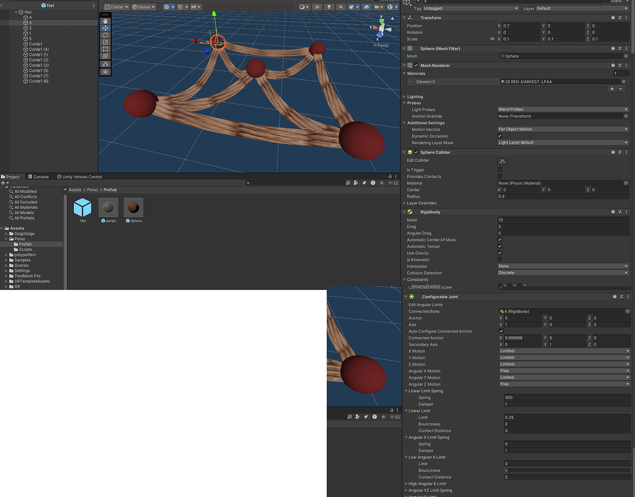This screenshot has height=497, width=635.
Task: Activate the Rotate tool
Action: [106, 35]
